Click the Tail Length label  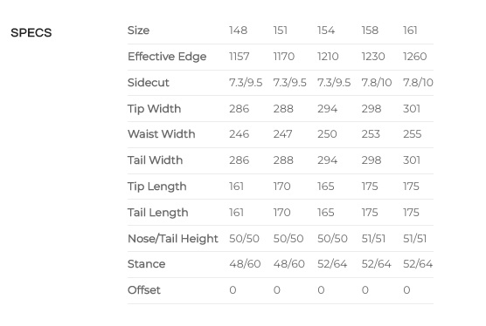(x=157, y=213)
